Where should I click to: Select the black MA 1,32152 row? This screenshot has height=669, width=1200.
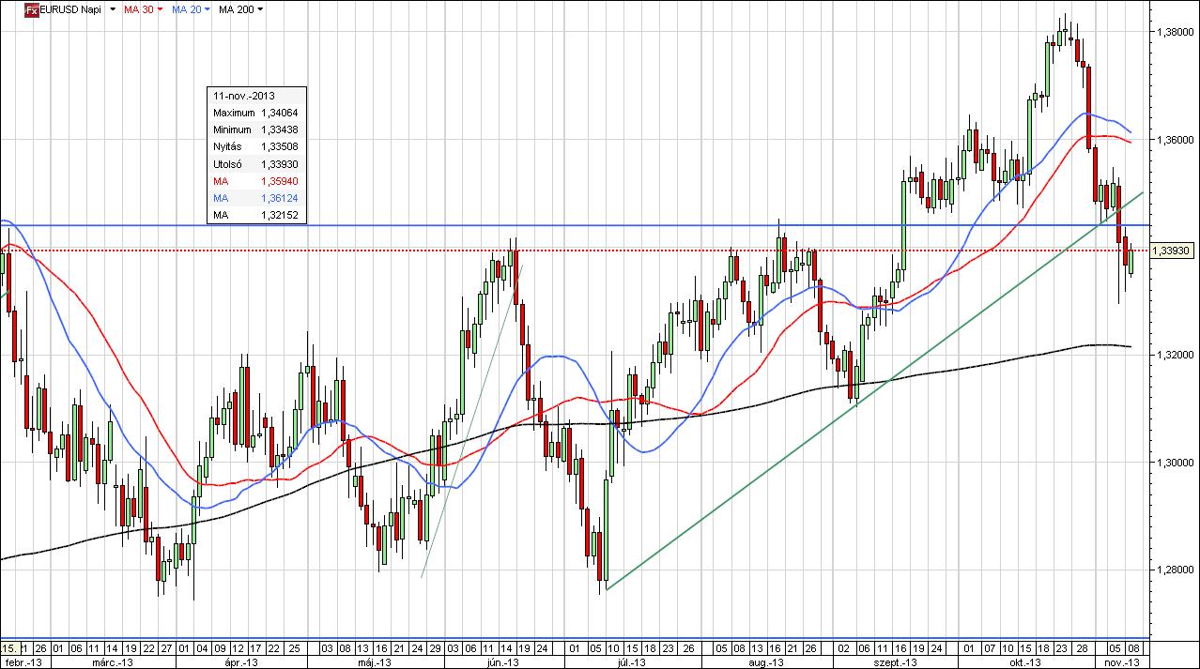point(256,215)
